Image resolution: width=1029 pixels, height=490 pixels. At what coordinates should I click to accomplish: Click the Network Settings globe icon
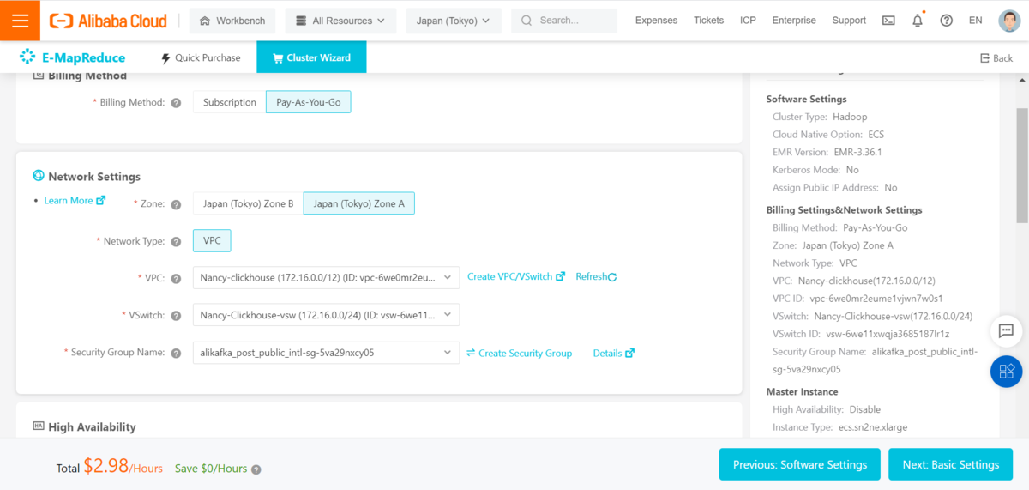click(x=39, y=176)
